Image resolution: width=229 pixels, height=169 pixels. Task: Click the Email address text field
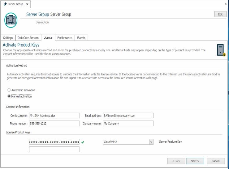(x=128, y=116)
